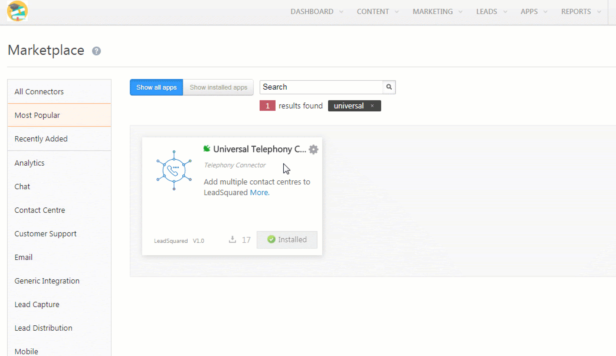Image resolution: width=616 pixels, height=356 pixels.
Task: Open the Generic Integration category
Action: click(59, 281)
